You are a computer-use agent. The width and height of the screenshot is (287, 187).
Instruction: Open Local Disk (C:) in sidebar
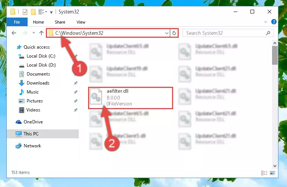coord(41,56)
